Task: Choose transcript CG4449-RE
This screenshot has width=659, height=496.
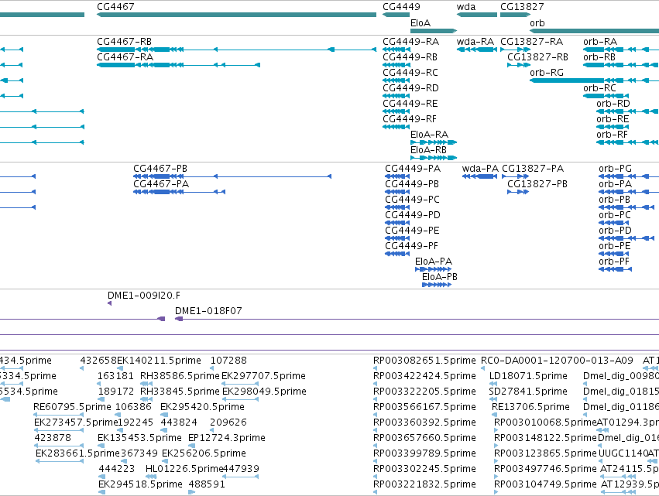Action: pos(396,111)
